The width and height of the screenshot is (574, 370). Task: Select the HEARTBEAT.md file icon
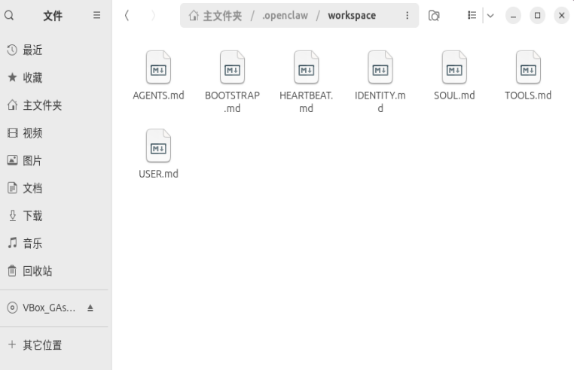pos(306,68)
